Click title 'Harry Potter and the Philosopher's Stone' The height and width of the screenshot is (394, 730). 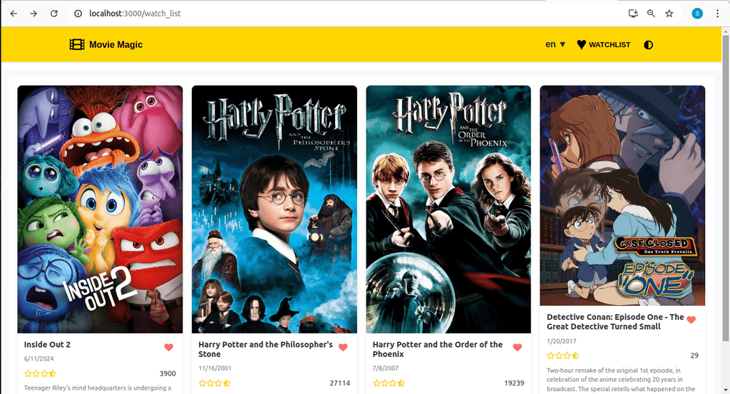tap(265, 349)
